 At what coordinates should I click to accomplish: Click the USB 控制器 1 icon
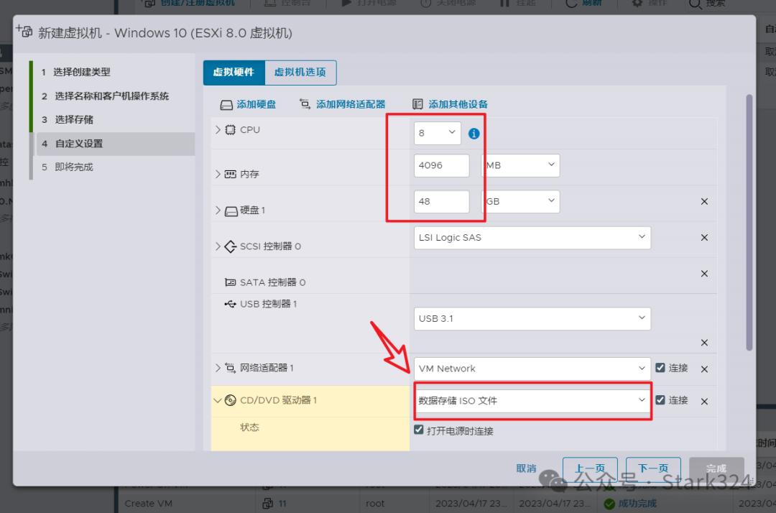point(230,304)
